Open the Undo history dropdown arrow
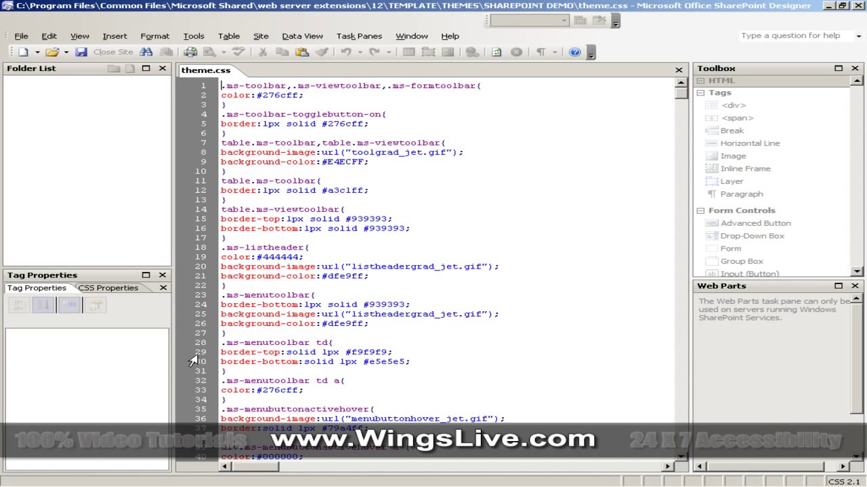This screenshot has height=487, width=867. pyautogui.click(x=360, y=52)
